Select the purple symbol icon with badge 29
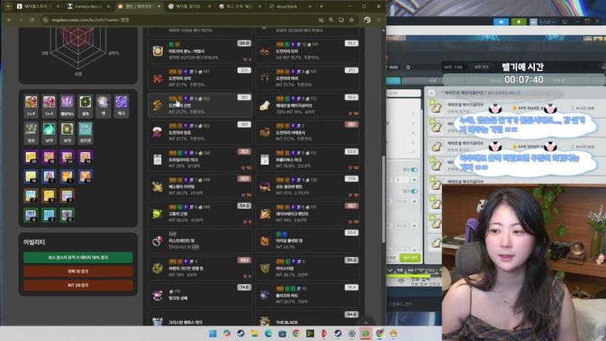This screenshot has width=606, height=341. tap(31, 157)
